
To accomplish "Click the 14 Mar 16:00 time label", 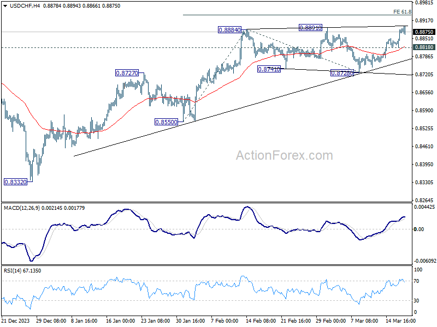I will pos(401,320).
